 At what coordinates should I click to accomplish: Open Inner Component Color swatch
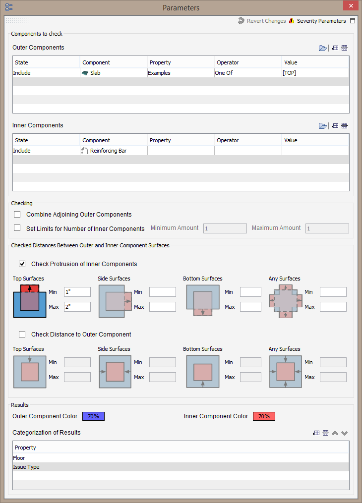tap(264, 416)
